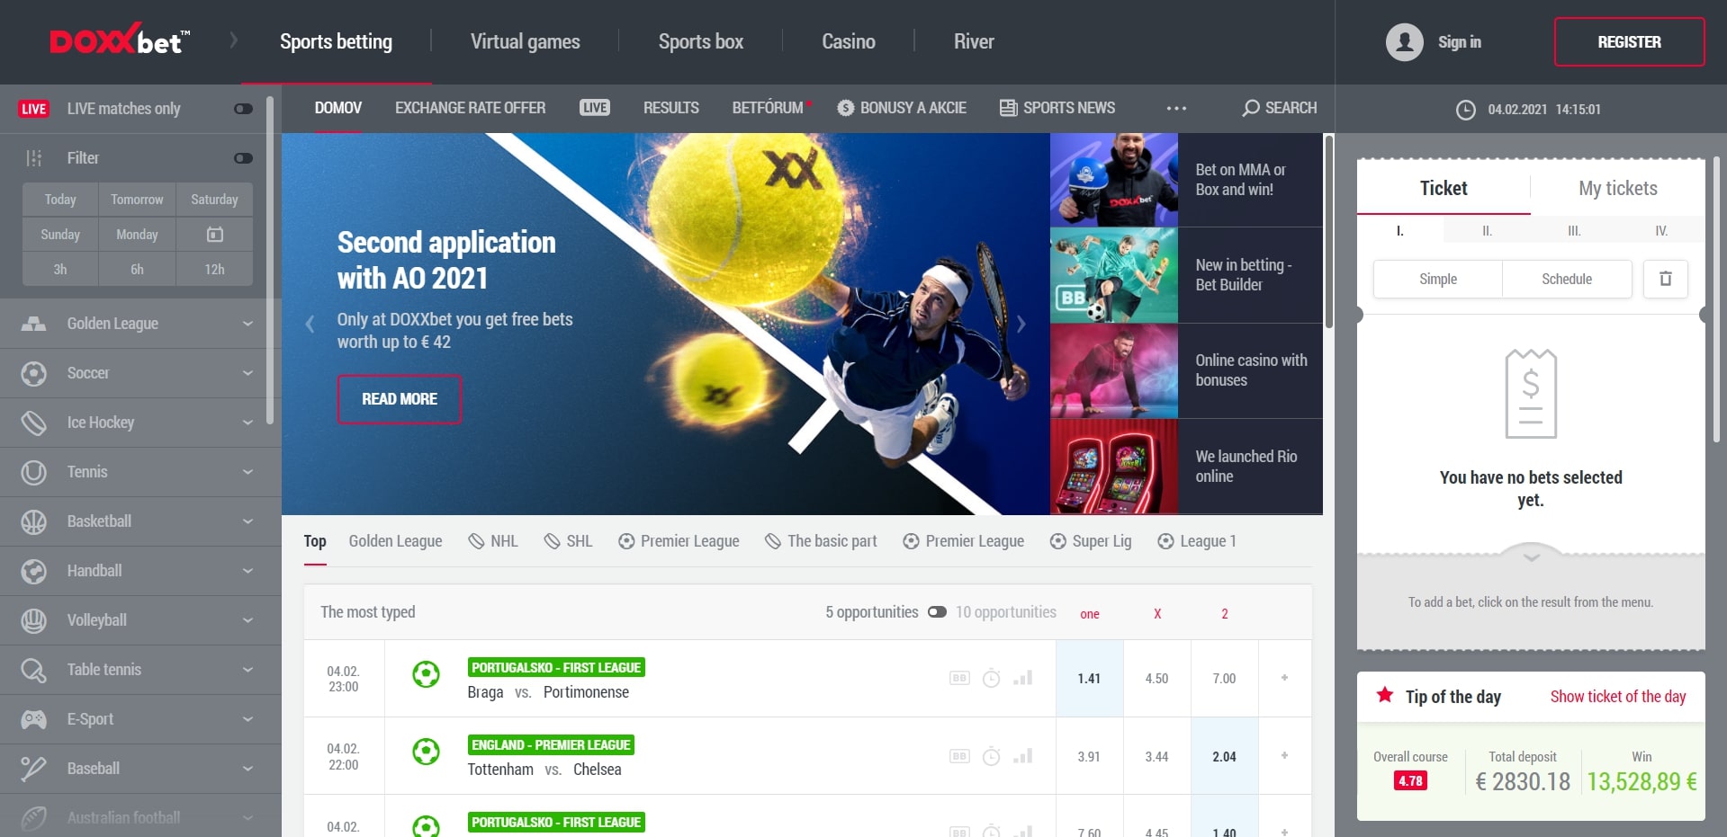Open the Casino tab
The height and width of the screenshot is (837, 1727).
click(849, 41)
